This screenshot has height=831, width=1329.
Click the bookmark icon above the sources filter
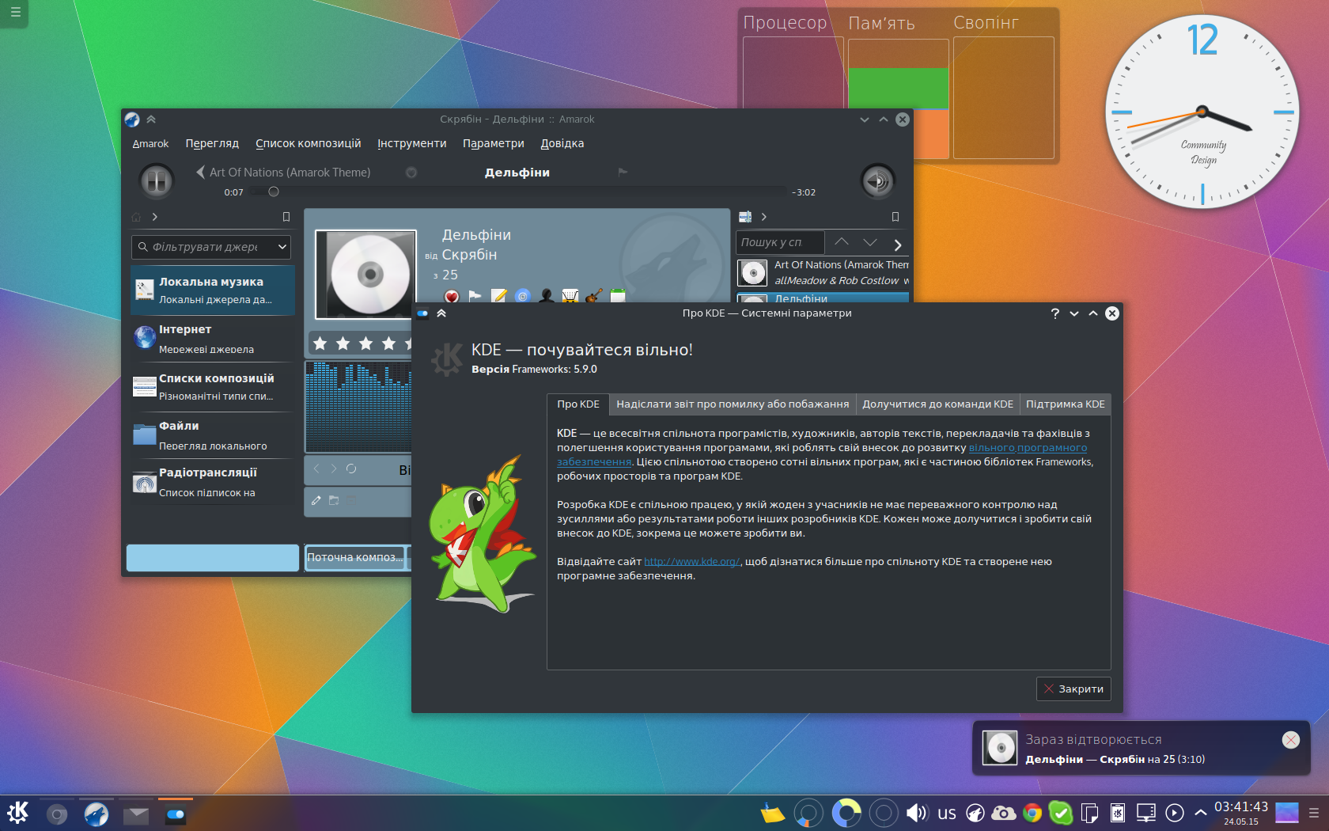click(286, 217)
